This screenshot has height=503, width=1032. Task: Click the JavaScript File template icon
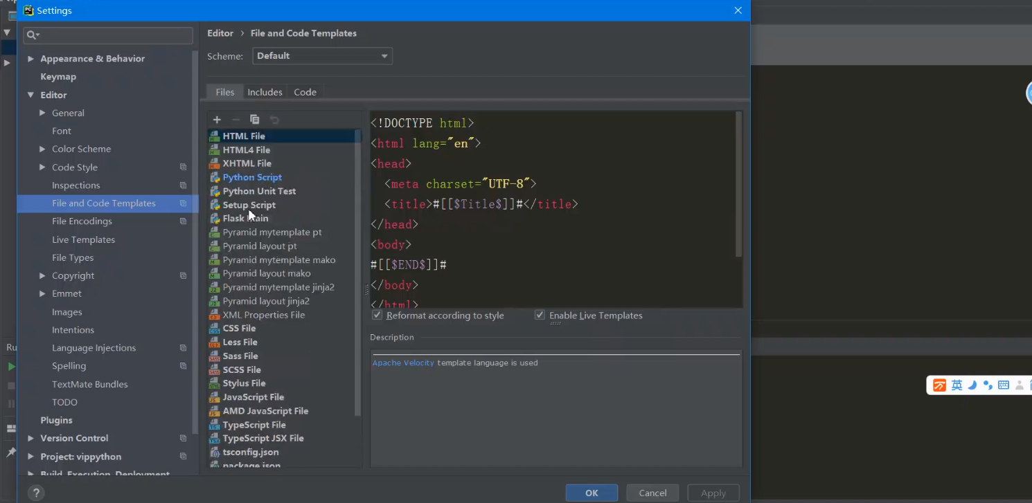click(215, 398)
